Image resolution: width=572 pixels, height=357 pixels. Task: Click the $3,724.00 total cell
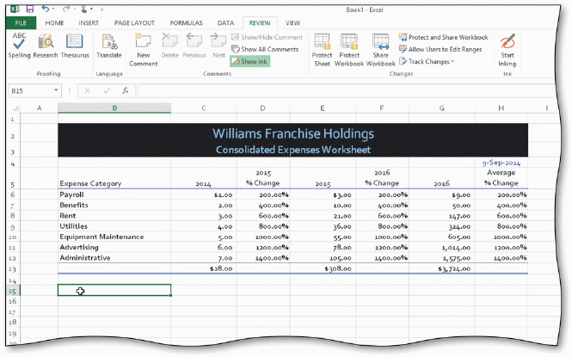point(442,268)
